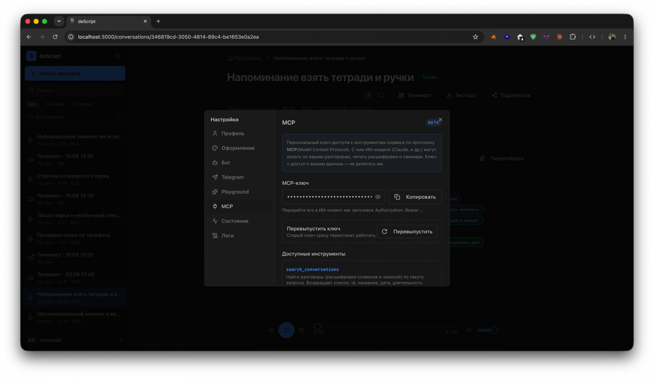
Task: Click the play button in player
Action: [287, 330]
